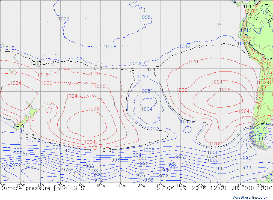Click the 1004 label inside the closed low
The image size is (273, 200).
click(x=147, y=109)
